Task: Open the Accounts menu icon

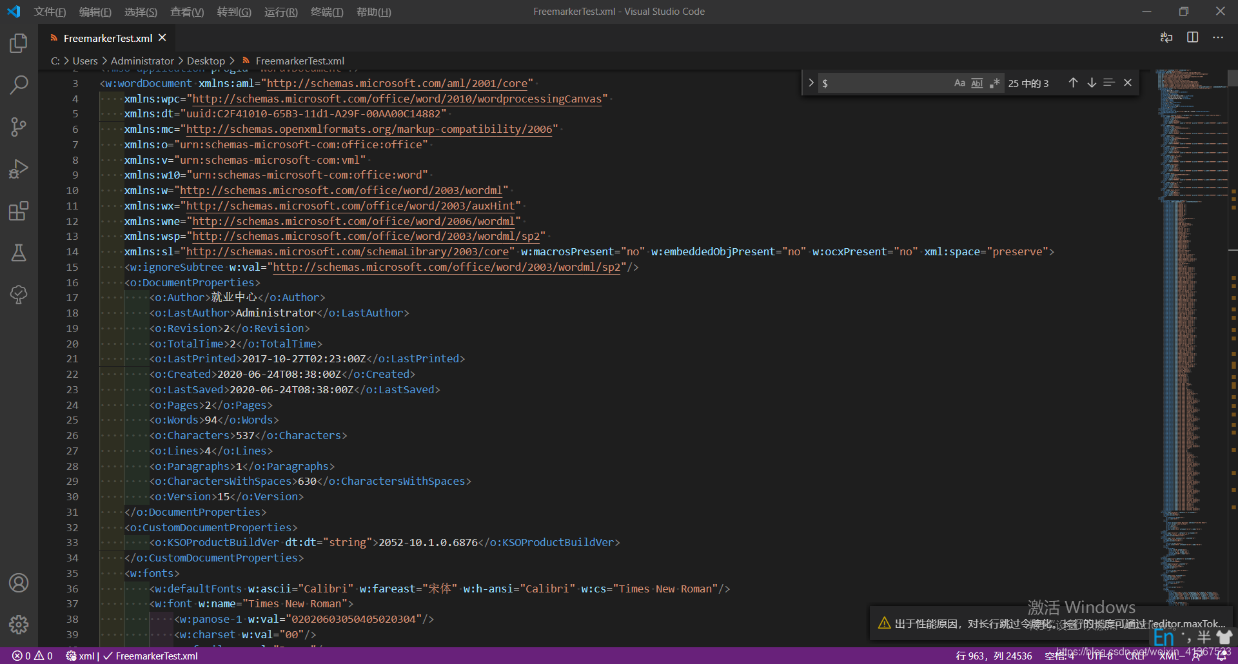Action: (x=19, y=583)
